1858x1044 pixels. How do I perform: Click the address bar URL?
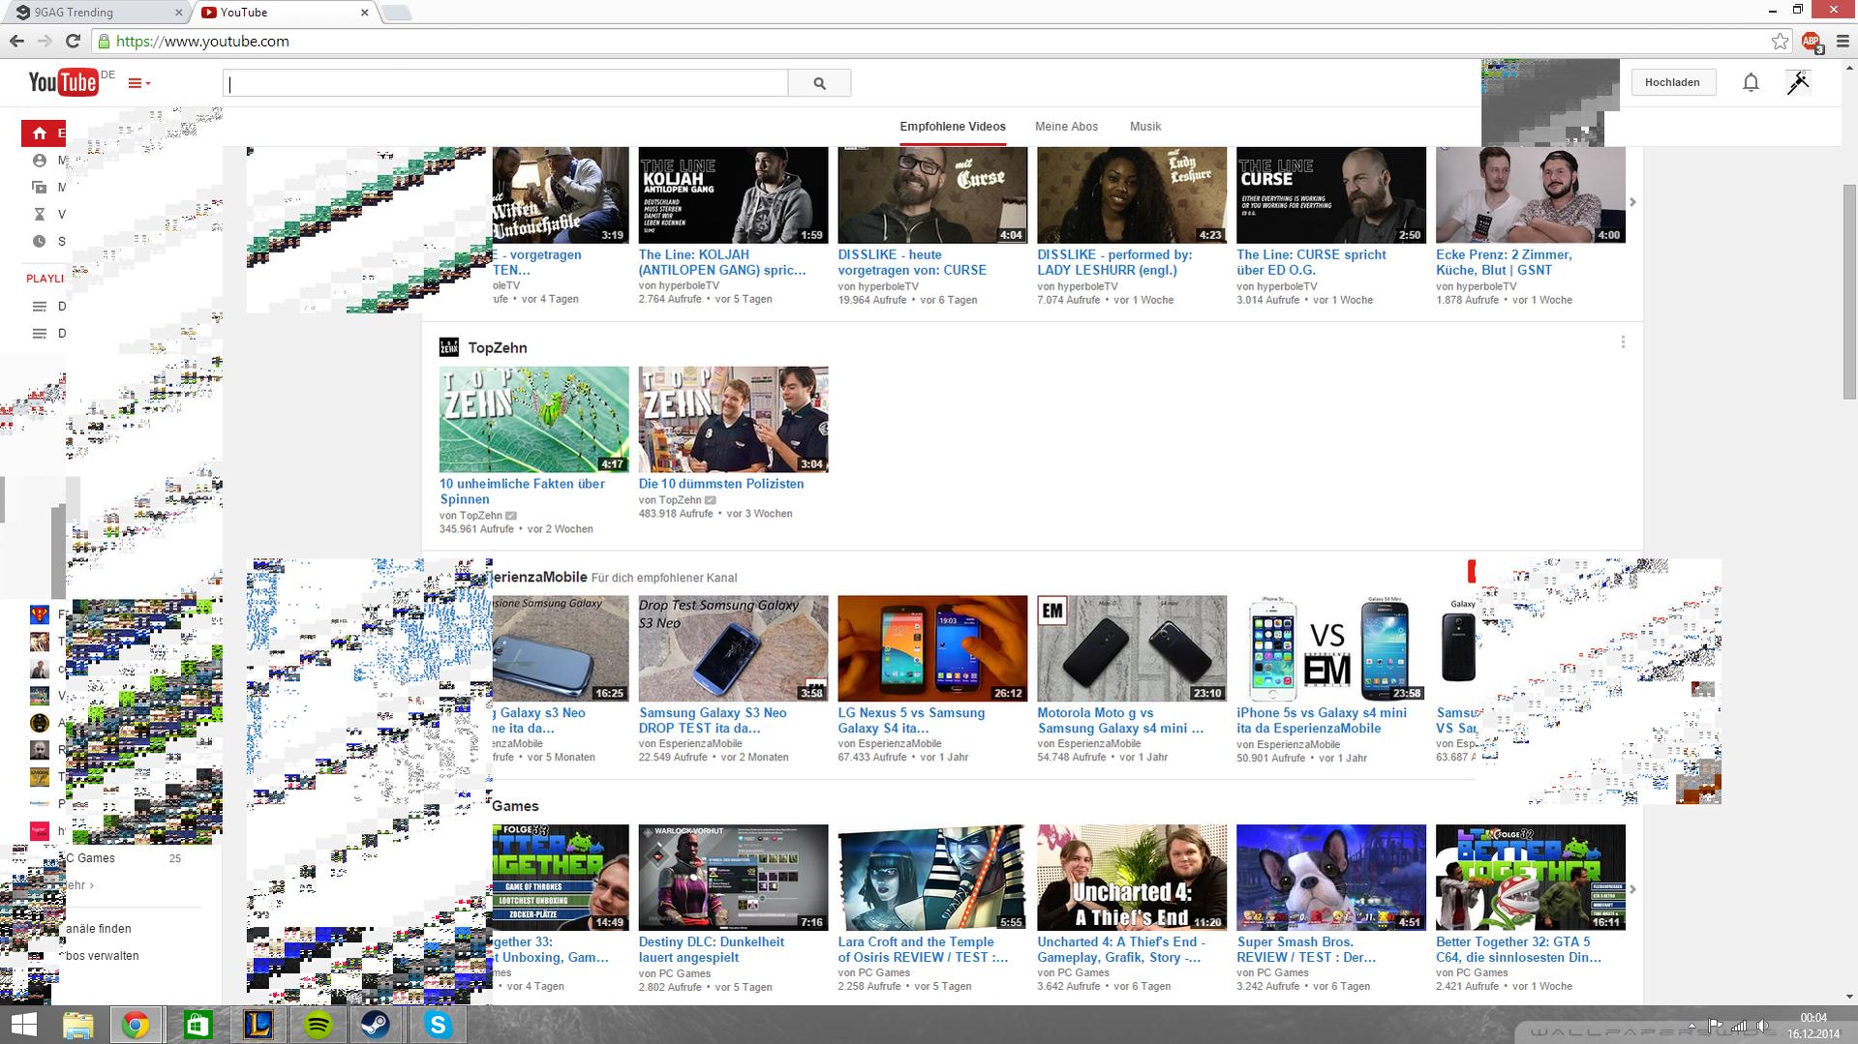[202, 42]
